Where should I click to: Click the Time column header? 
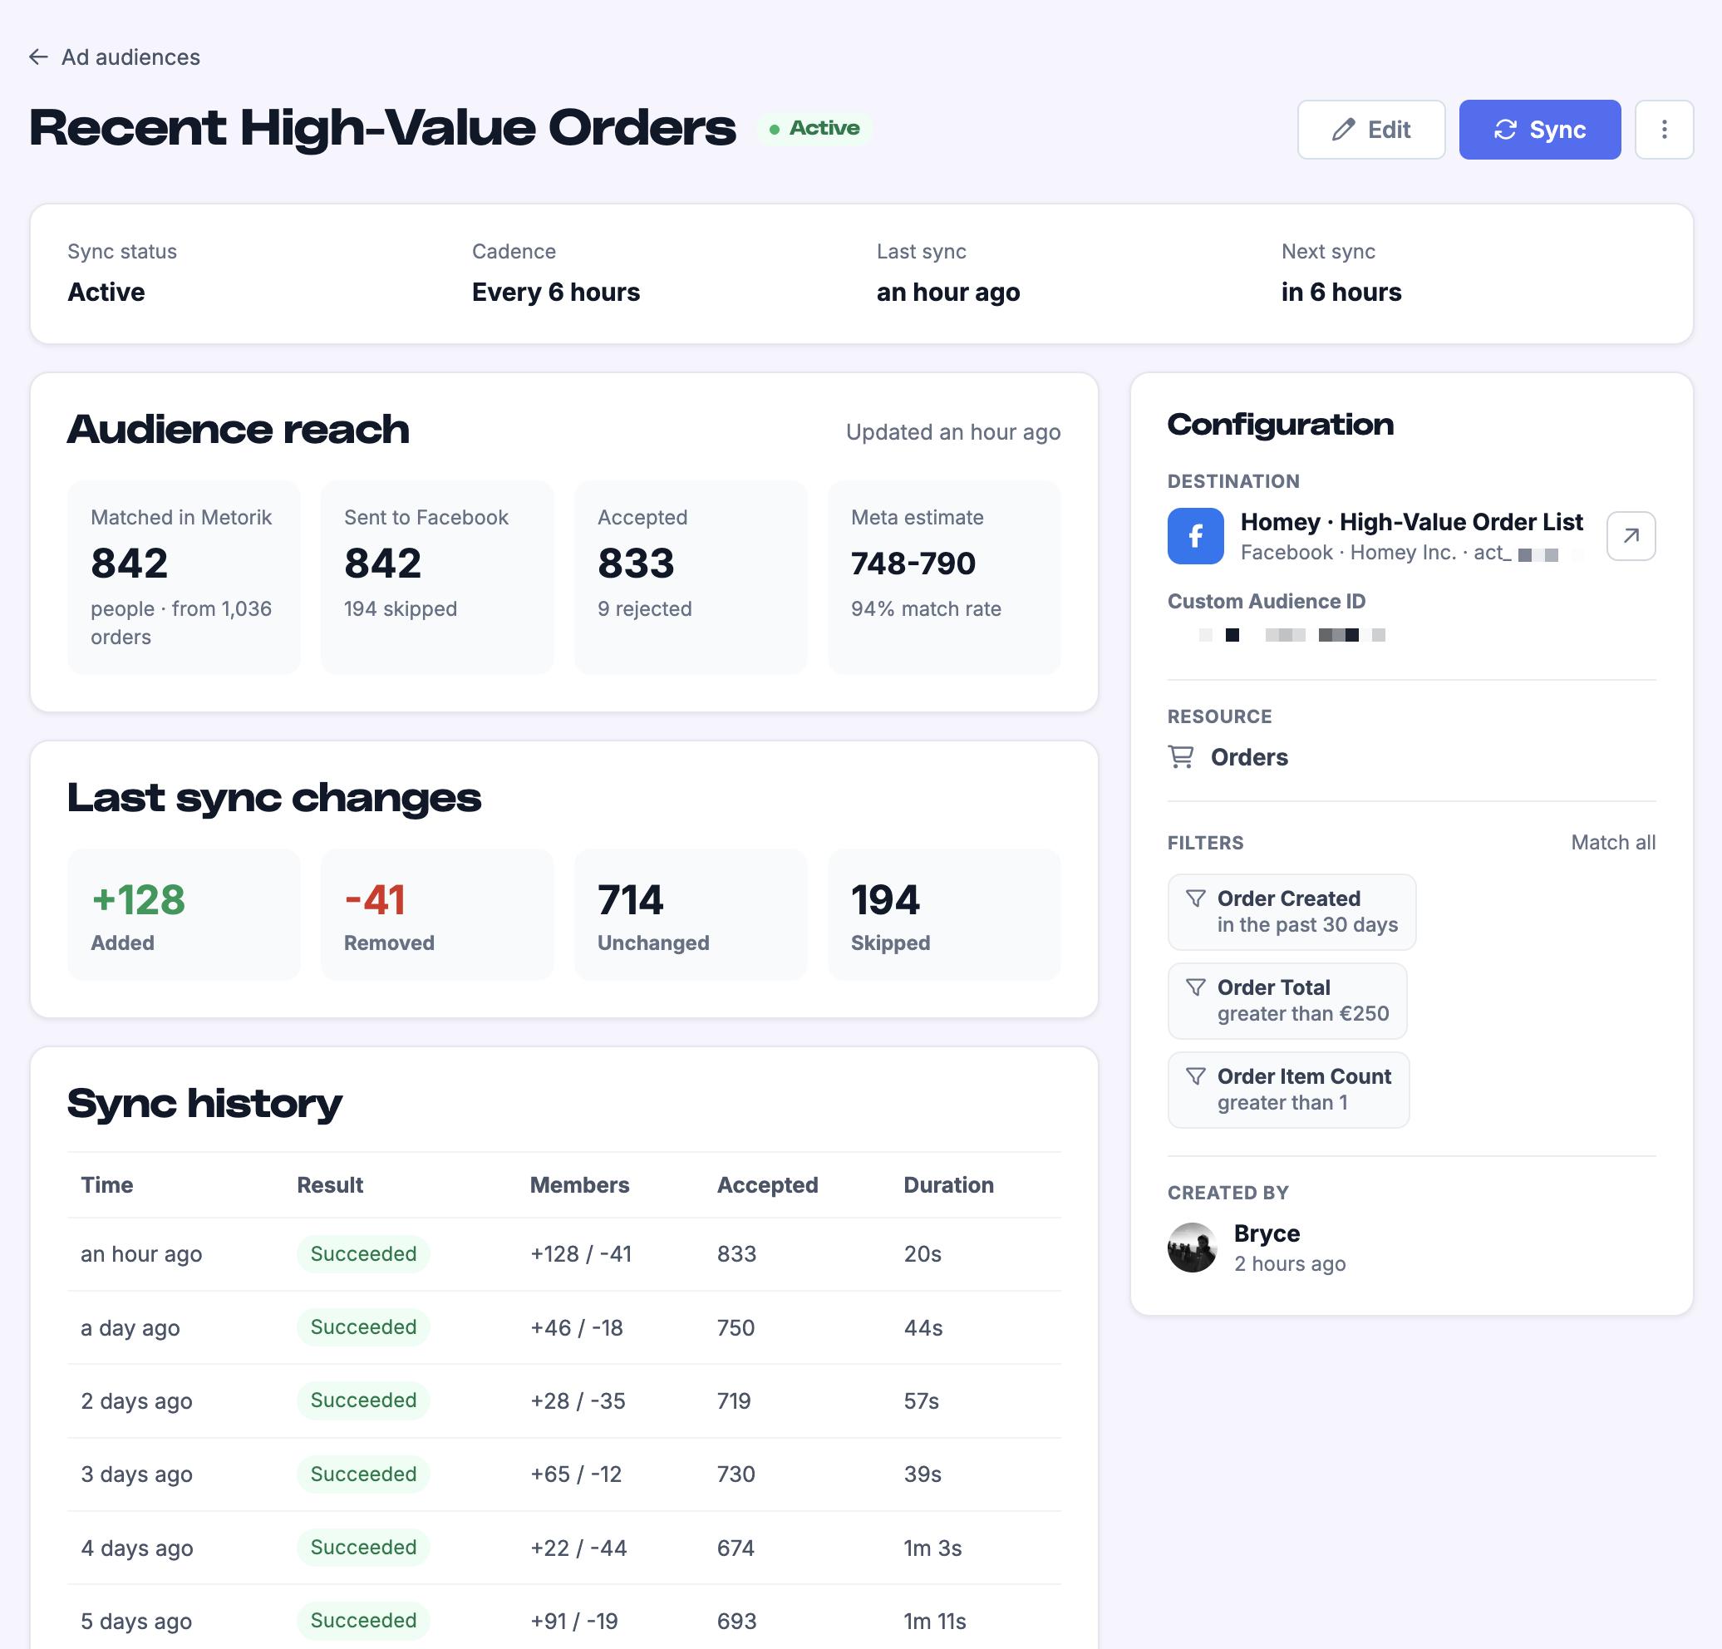pyautogui.click(x=107, y=1184)
